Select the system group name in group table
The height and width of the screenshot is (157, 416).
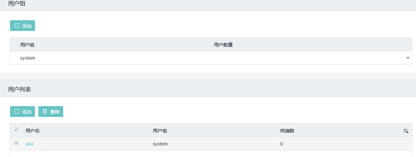(x=28, y=58)
